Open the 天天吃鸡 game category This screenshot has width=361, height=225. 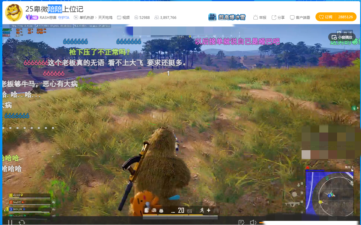point(105,17)
